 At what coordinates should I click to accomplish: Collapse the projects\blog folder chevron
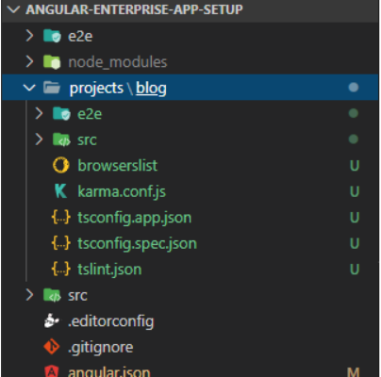coord(29,88)
